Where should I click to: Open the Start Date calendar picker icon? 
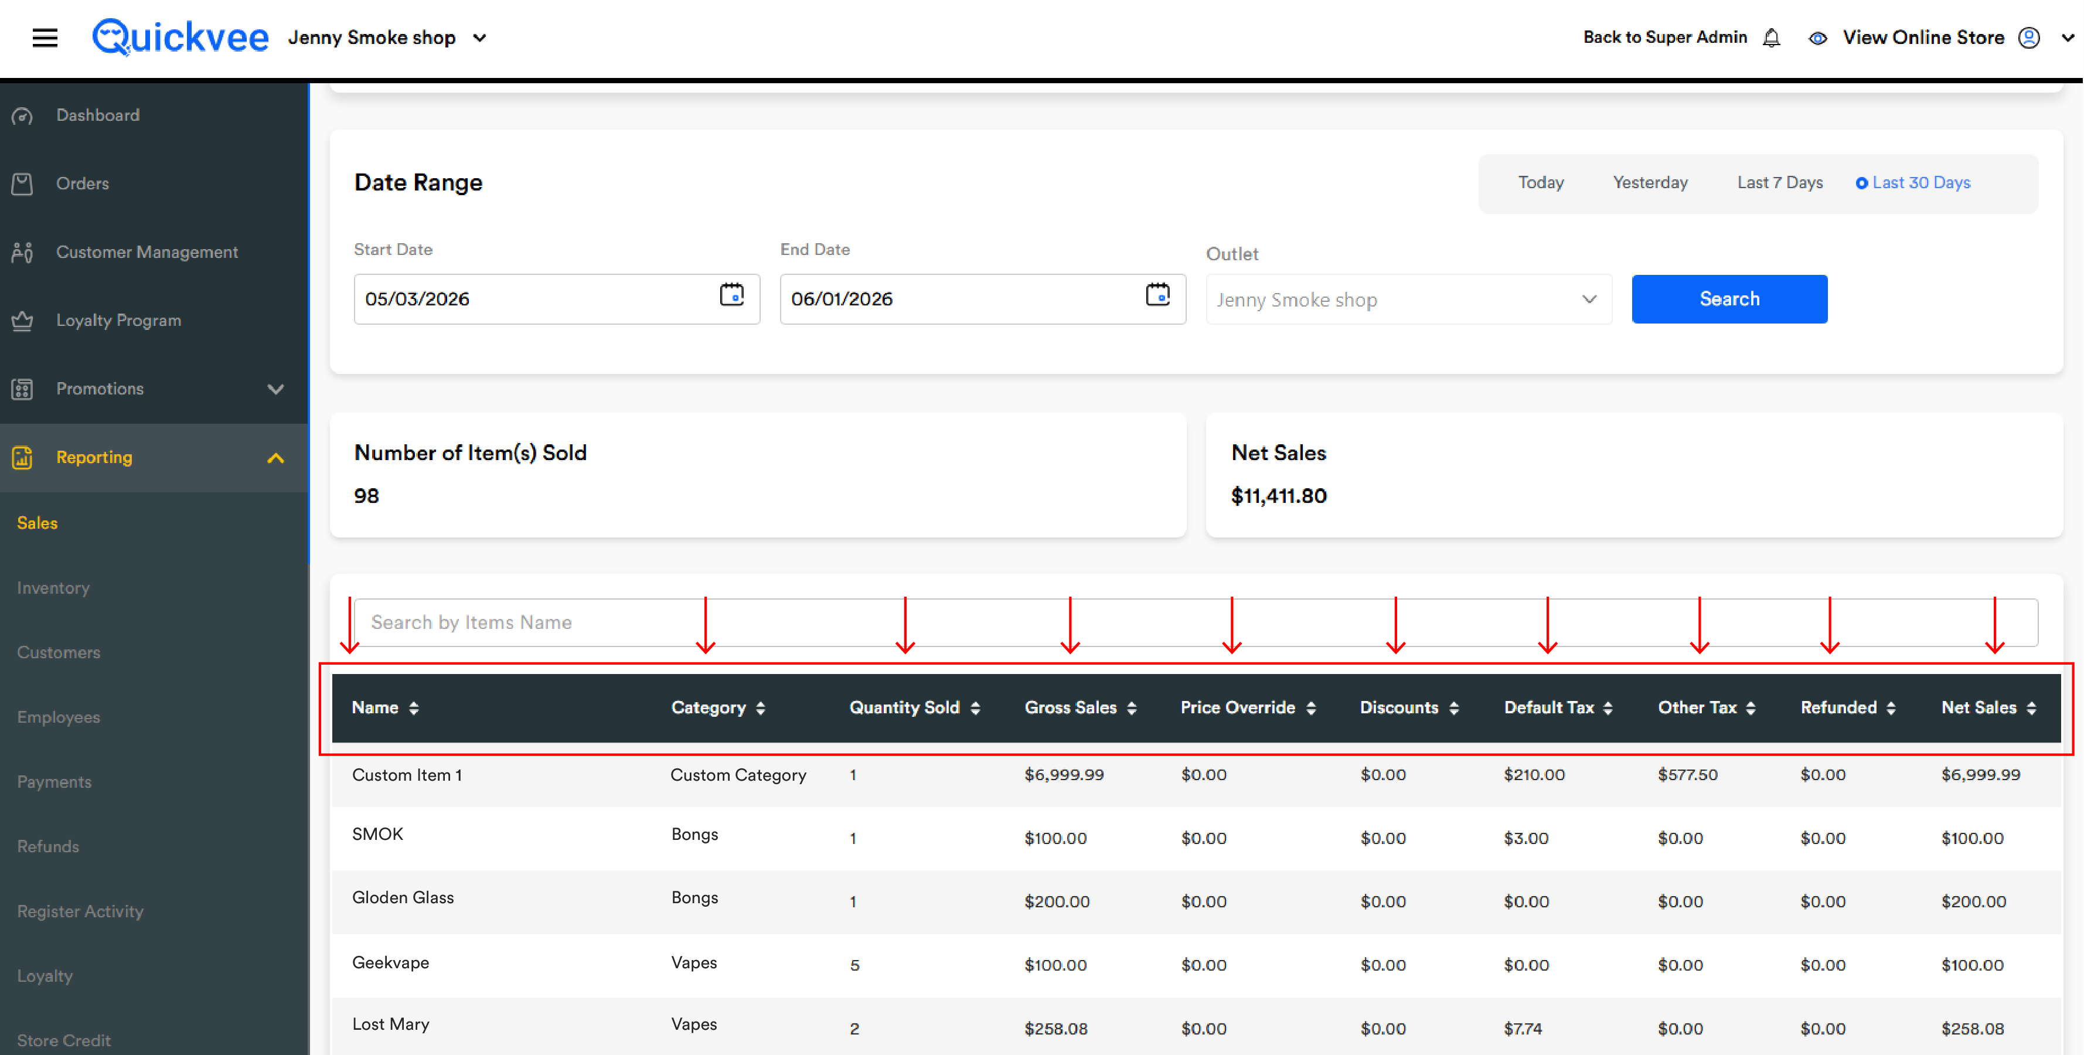[x=731, y=295]
